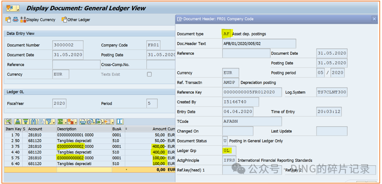Click the Doc.Header Text field
This screenshot has width=382, height=184.
coord(259,43)
